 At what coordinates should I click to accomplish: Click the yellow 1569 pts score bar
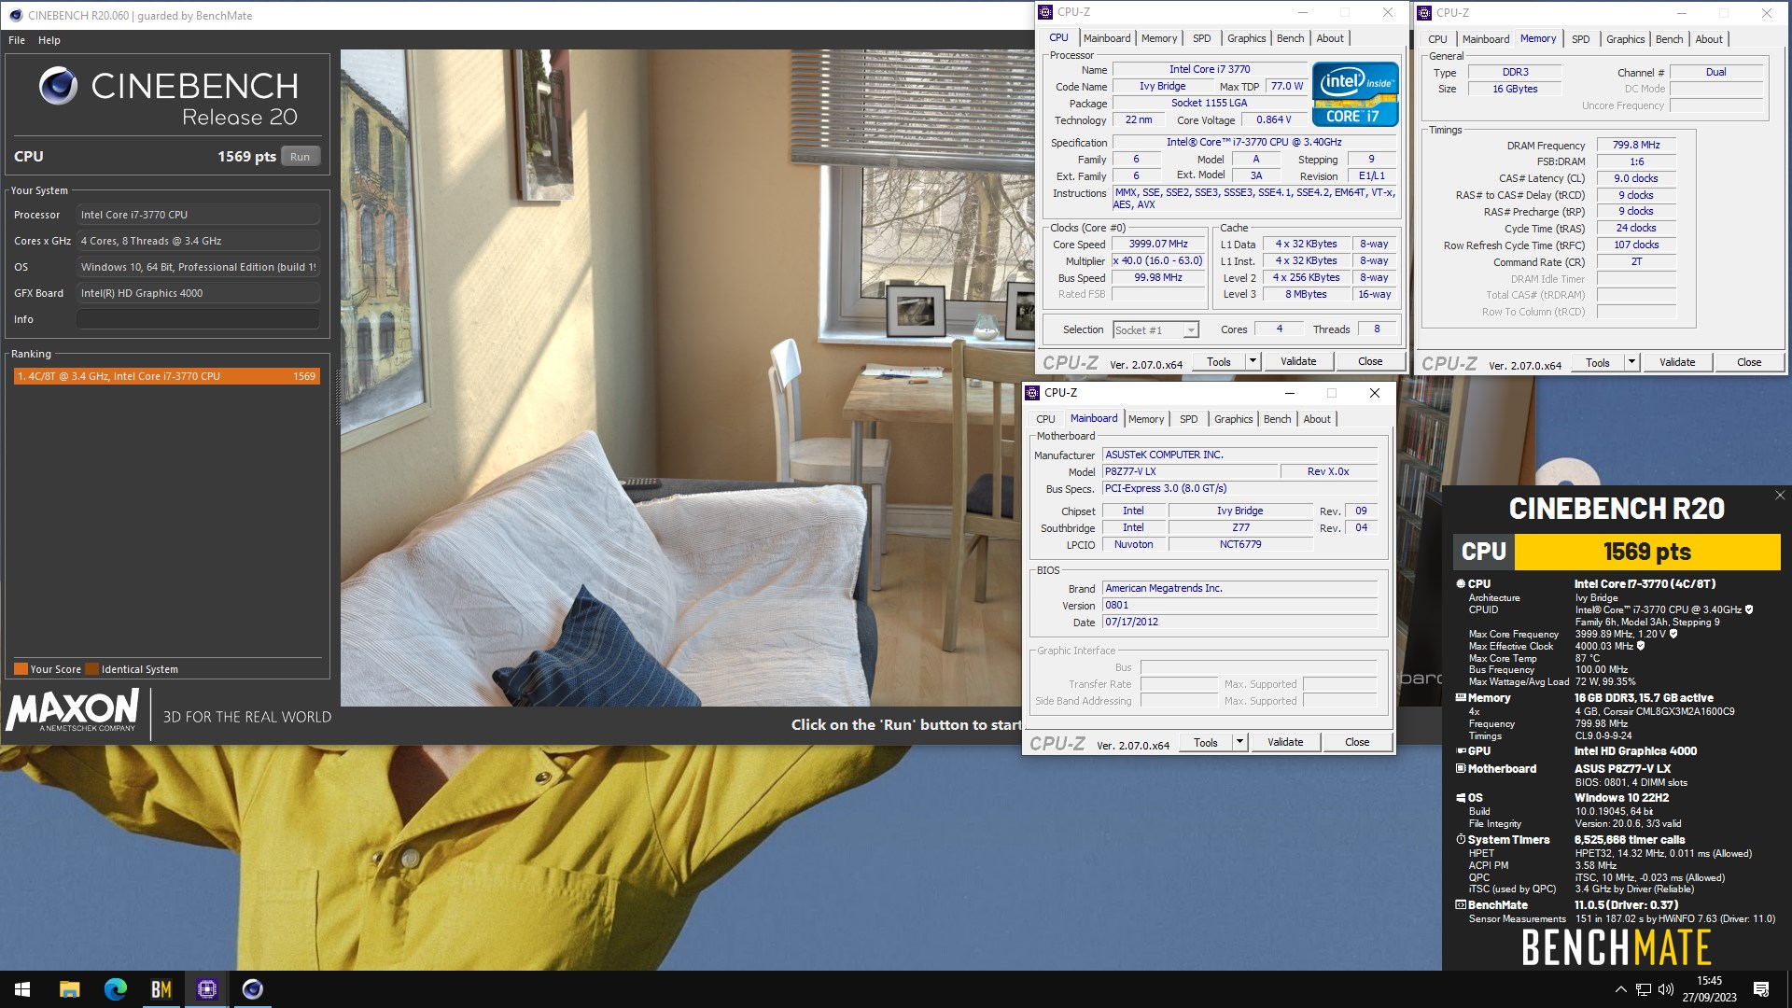[1647, 552]
